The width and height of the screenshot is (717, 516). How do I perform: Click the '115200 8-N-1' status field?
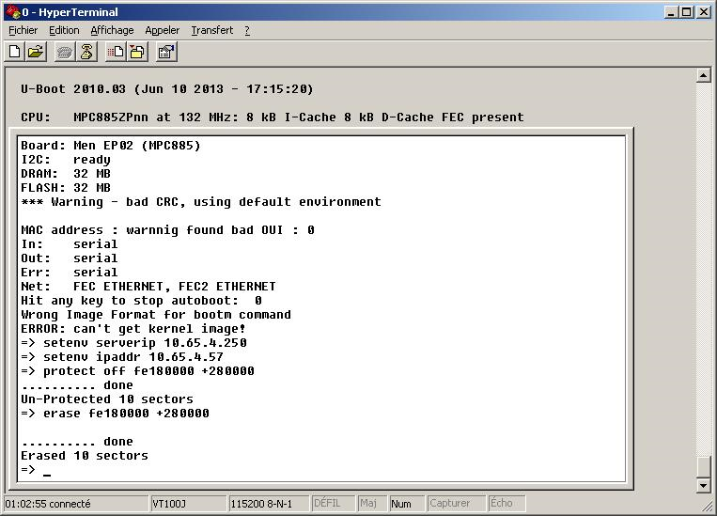pyautogui.click(x=269, y=504)
